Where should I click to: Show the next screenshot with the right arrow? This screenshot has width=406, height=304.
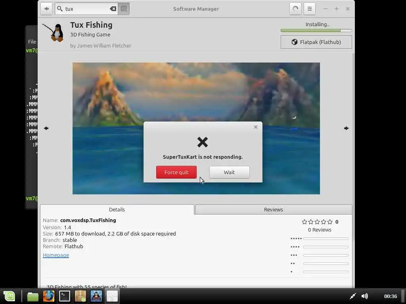pyautogui.click(x=346, y=128)
